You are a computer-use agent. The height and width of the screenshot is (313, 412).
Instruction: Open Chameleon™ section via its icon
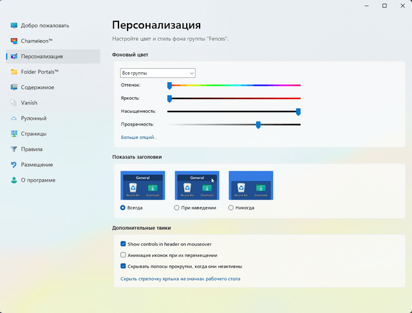[14, 41]
